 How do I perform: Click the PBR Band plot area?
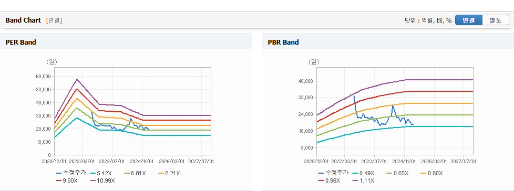(395, 111)
